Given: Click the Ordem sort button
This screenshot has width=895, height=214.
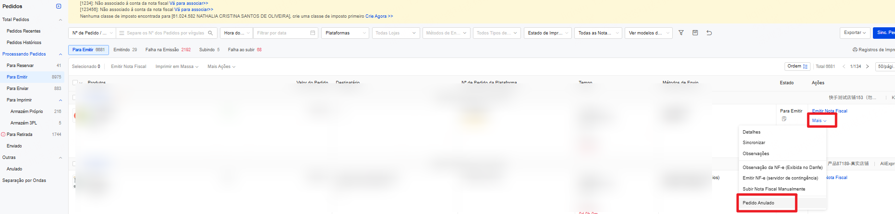Looking at the screenshot, I should (797, 67).
